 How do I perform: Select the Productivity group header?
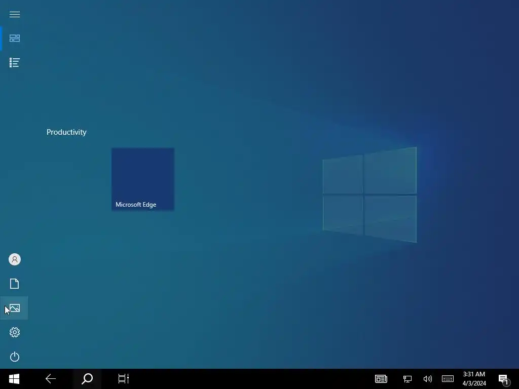click(66, 132)
